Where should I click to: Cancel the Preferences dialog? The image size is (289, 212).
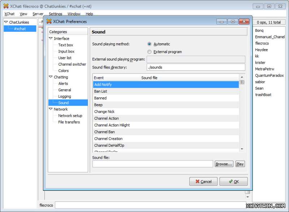point(203,181)
